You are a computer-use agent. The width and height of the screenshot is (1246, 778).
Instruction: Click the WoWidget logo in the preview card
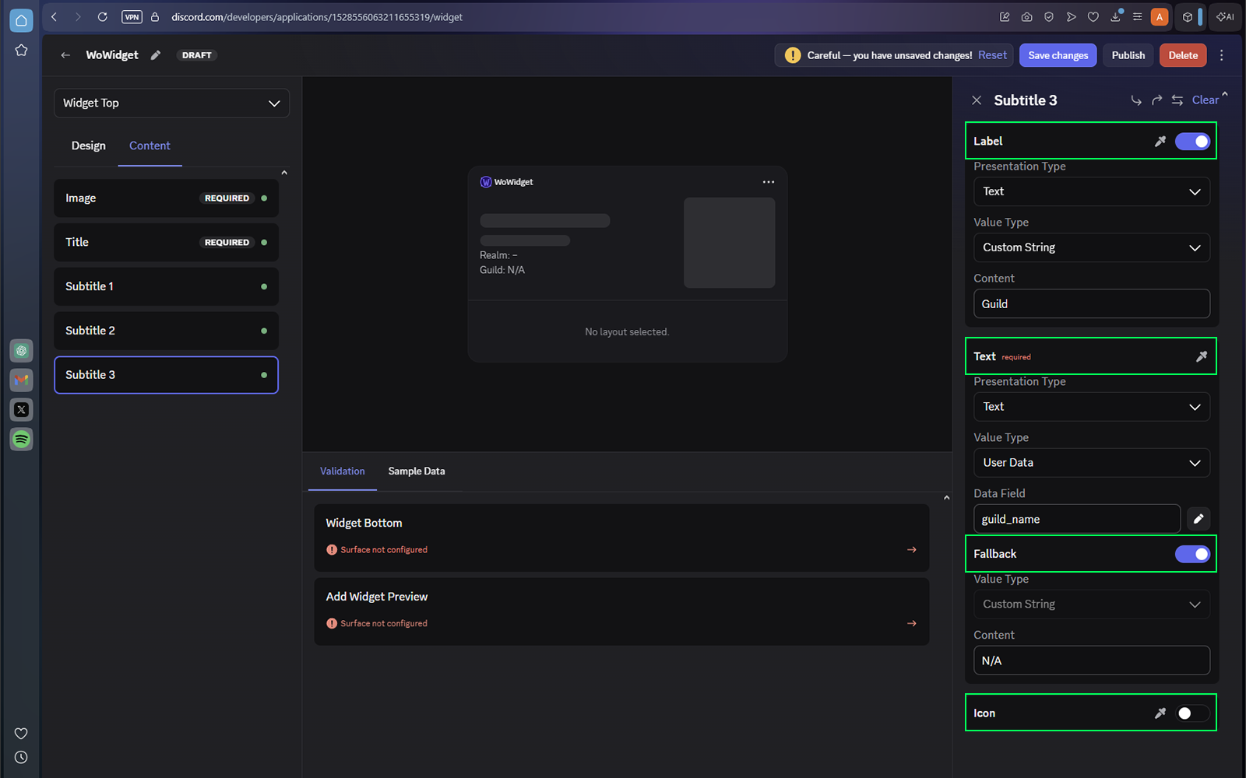(x=486, y=182)
